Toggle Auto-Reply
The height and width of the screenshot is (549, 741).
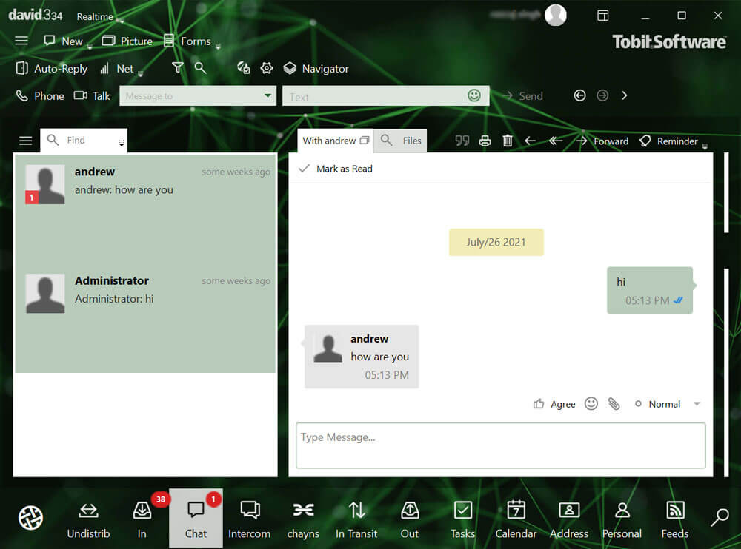(x=52, y=69)
